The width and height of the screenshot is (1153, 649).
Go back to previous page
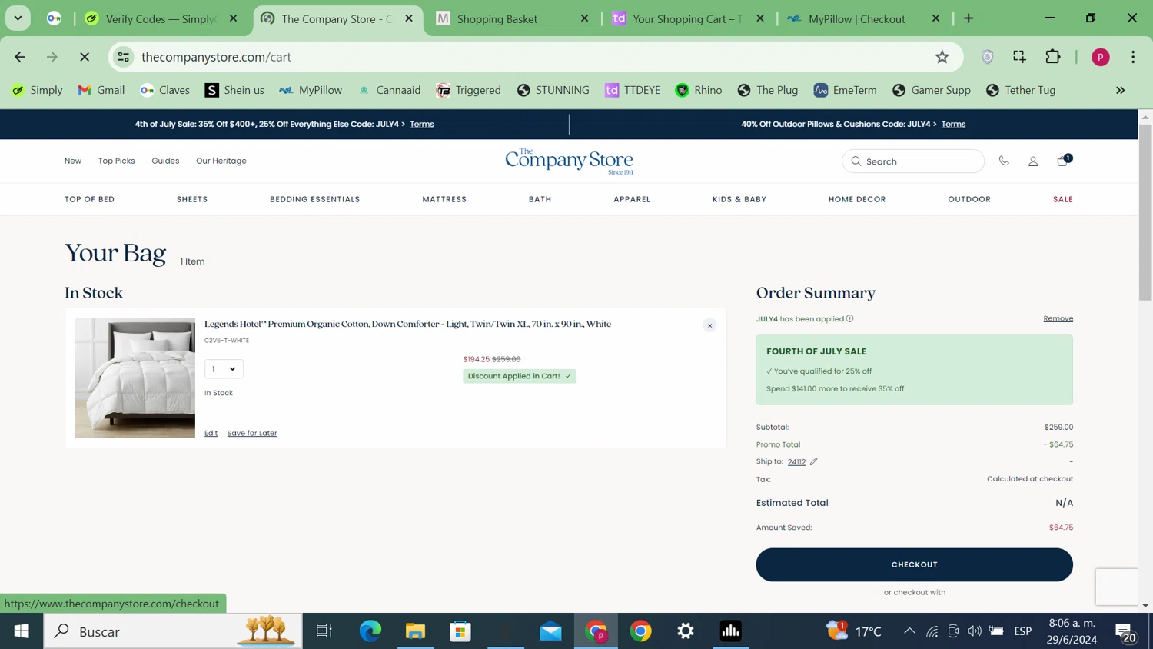pos(20,57)
